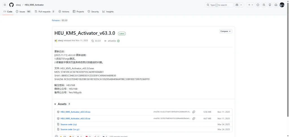Click the search box in header
Screen dimensions: 289x137
pyautogui.click(x=219, y=5)
